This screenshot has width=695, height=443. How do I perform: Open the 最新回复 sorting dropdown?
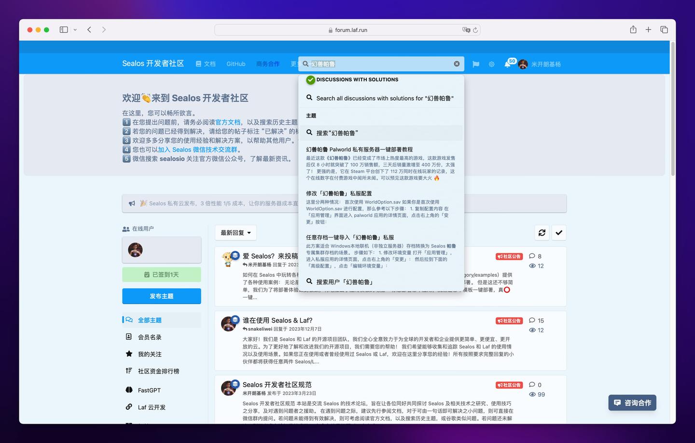pos(235,232)
